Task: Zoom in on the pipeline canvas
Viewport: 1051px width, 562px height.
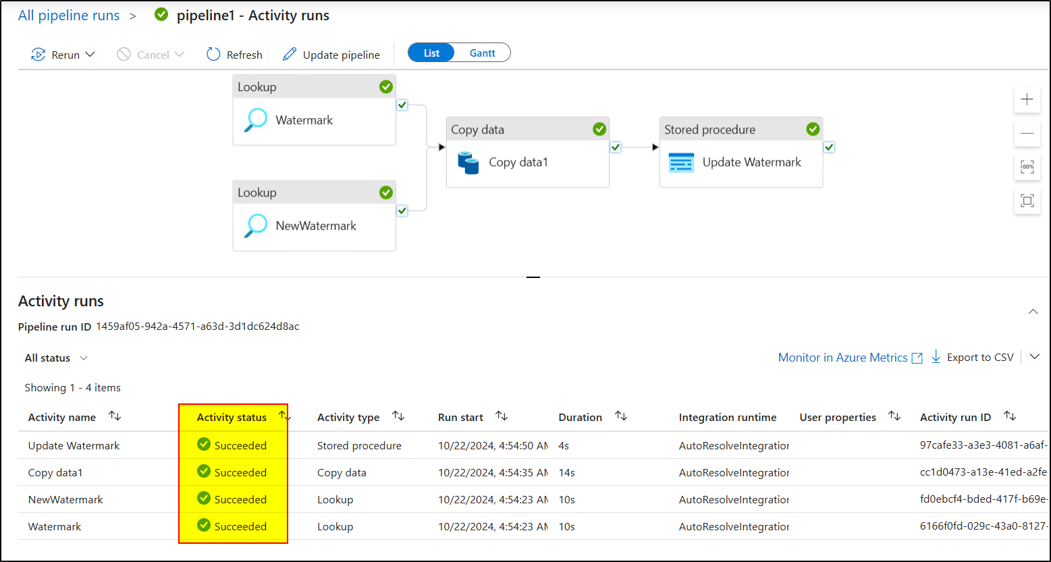Action: (x=1027, y=100)
